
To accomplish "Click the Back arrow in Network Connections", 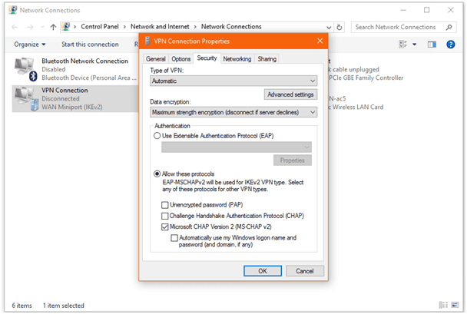I will pos(15,27).
